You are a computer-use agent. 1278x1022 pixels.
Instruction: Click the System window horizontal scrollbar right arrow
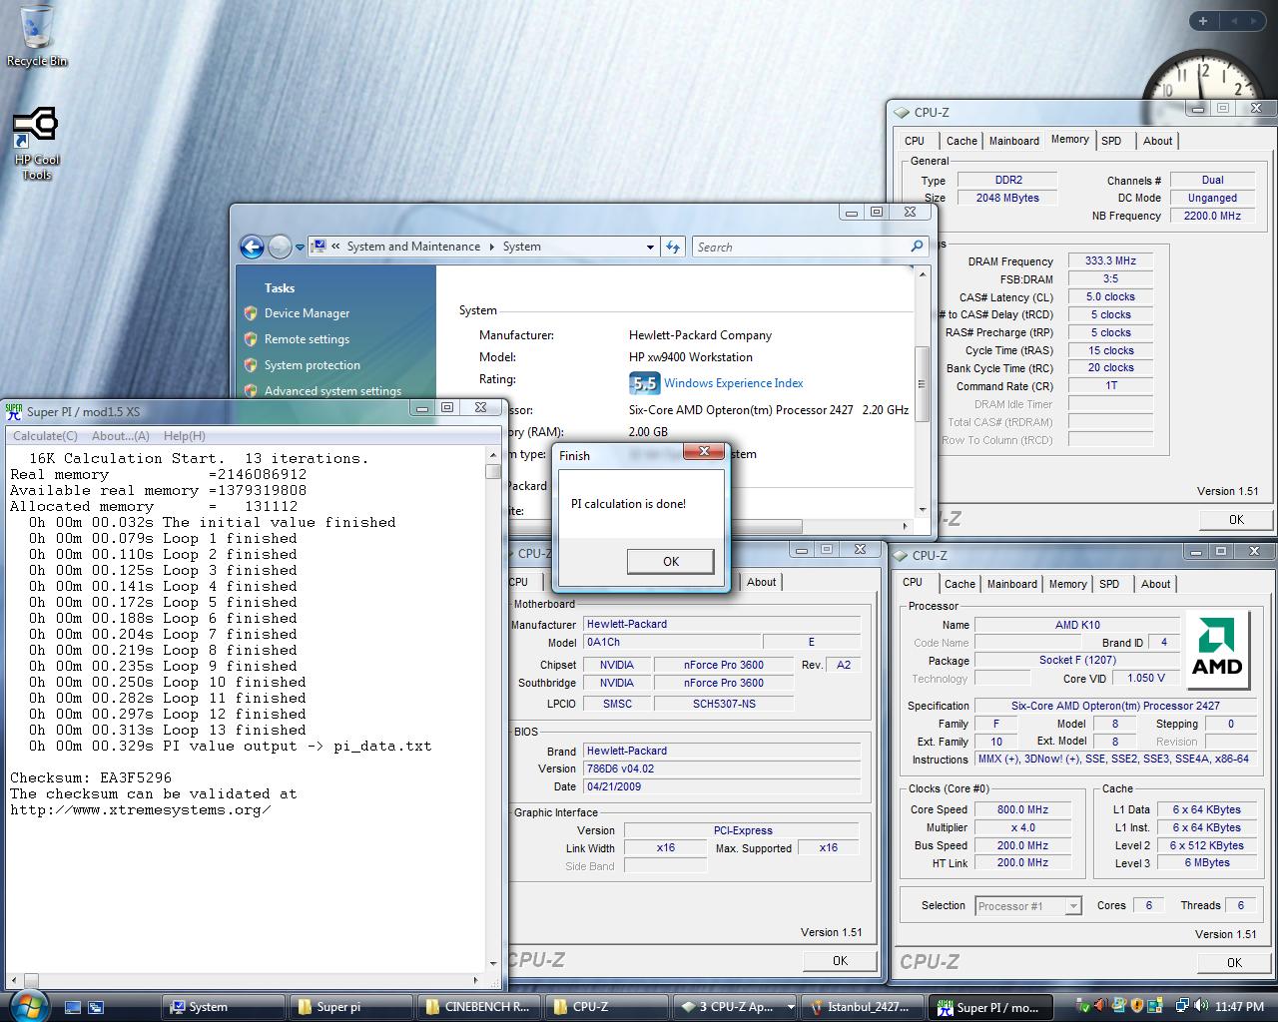906,526
